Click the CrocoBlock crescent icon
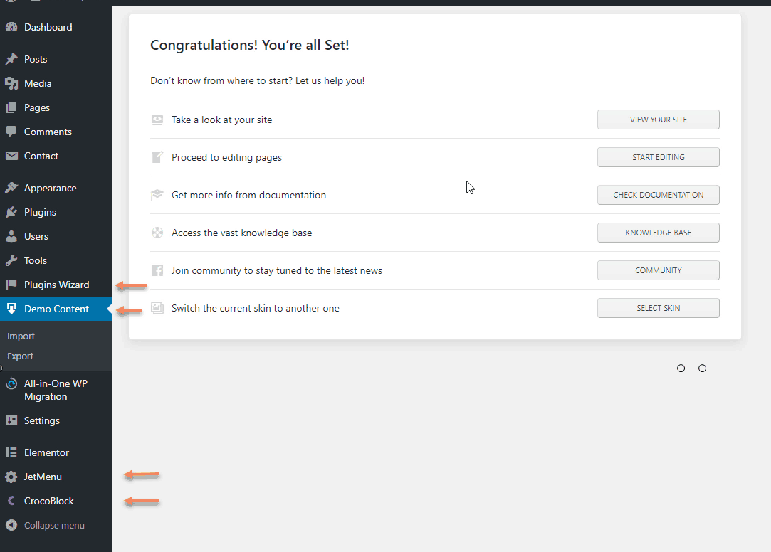This screenshot has width=771, height=552. 11,501
